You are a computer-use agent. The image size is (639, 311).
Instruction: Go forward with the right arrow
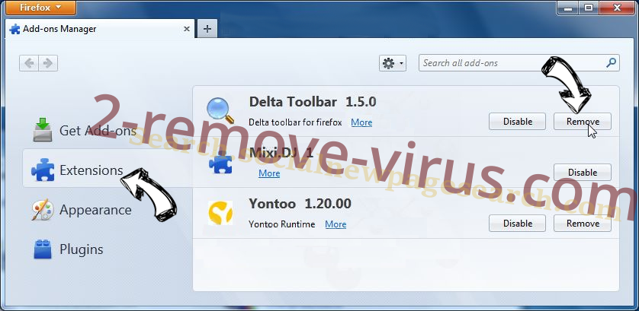click(x=48, y=63)
